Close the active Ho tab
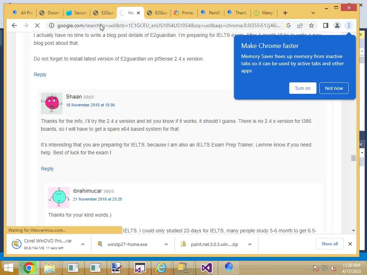Image resolution: width=367 pixels, height=275 pixels. pos(138,13)
